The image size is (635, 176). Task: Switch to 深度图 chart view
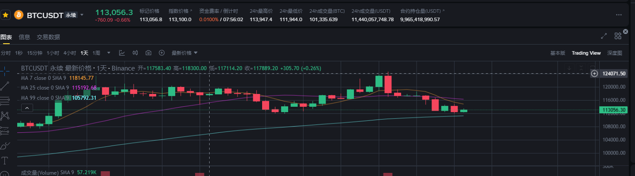coord(615,53)
